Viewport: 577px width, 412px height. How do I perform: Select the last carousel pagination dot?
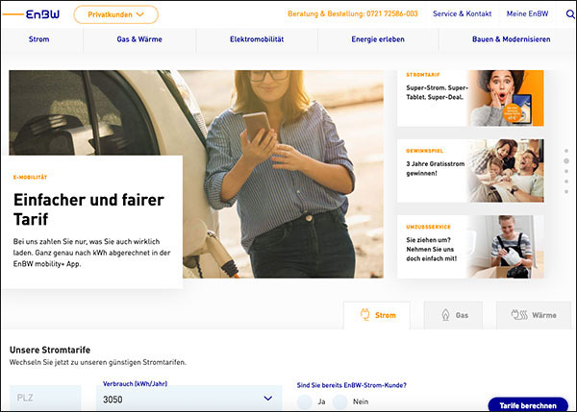tap(566, 191)
